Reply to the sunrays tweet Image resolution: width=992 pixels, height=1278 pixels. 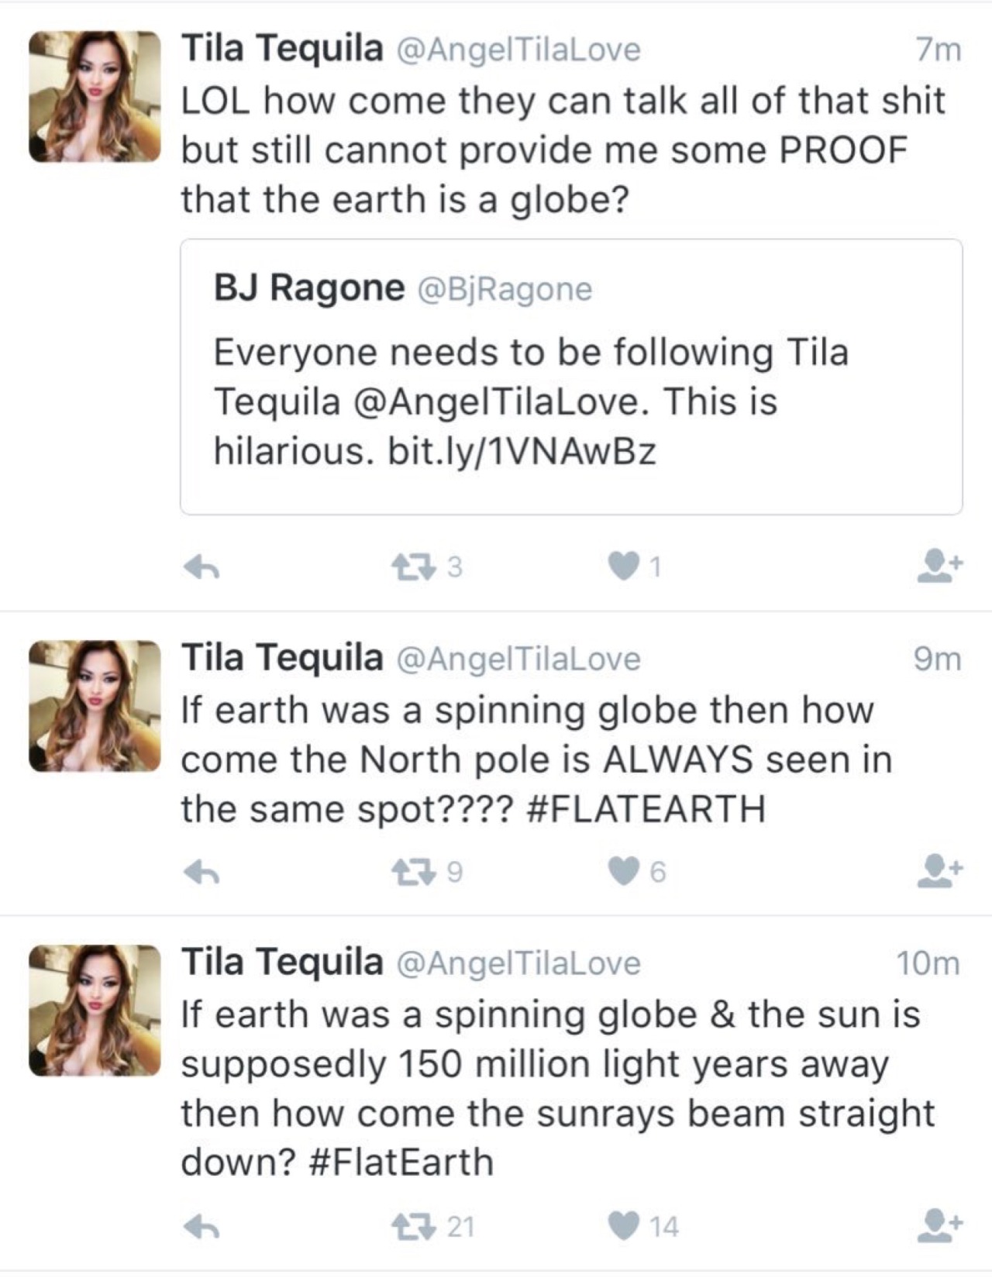coord(202,1227)
